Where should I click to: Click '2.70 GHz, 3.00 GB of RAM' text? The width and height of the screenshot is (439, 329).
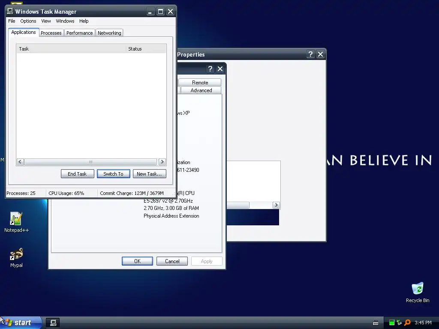pyautogui.click(x=171, y=208)
